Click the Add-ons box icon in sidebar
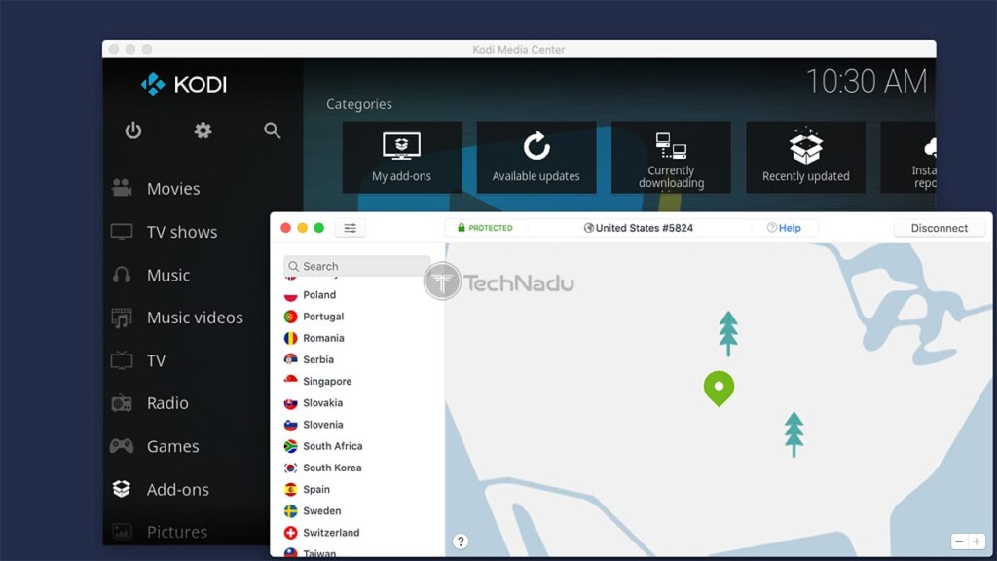The image size is (997, 561). [122, 489]
